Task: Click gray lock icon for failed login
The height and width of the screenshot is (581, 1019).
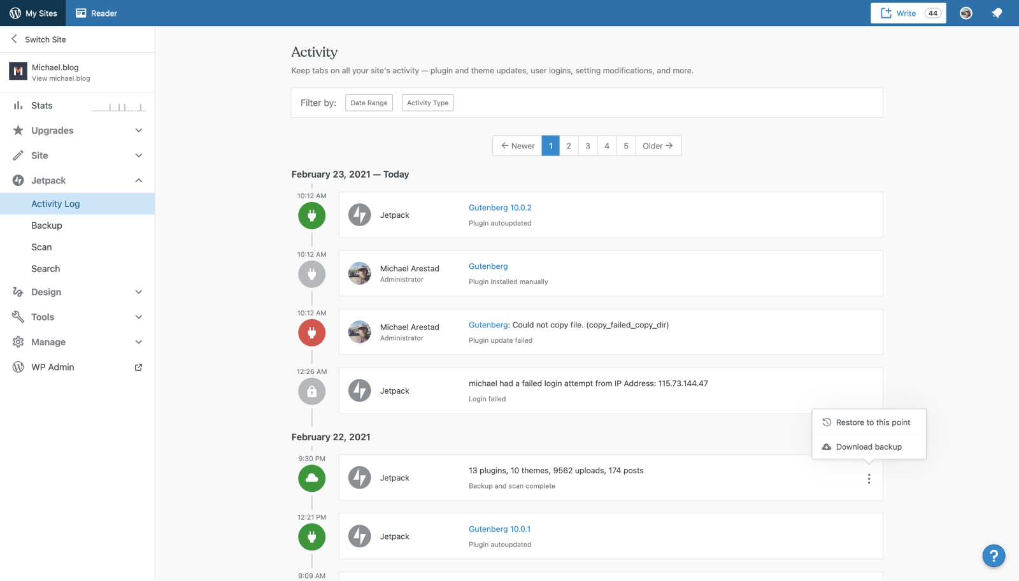Action: [312, 391]
